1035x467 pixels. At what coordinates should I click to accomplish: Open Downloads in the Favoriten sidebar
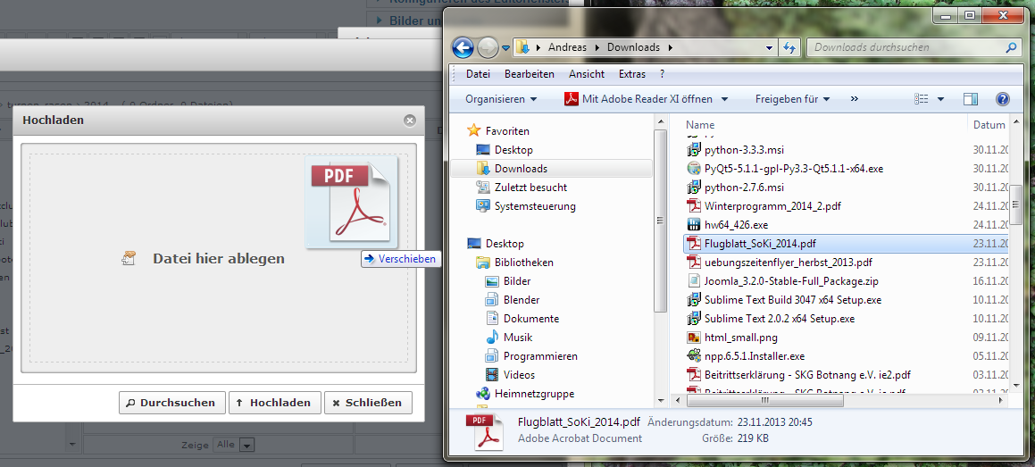tap(521, 169)
